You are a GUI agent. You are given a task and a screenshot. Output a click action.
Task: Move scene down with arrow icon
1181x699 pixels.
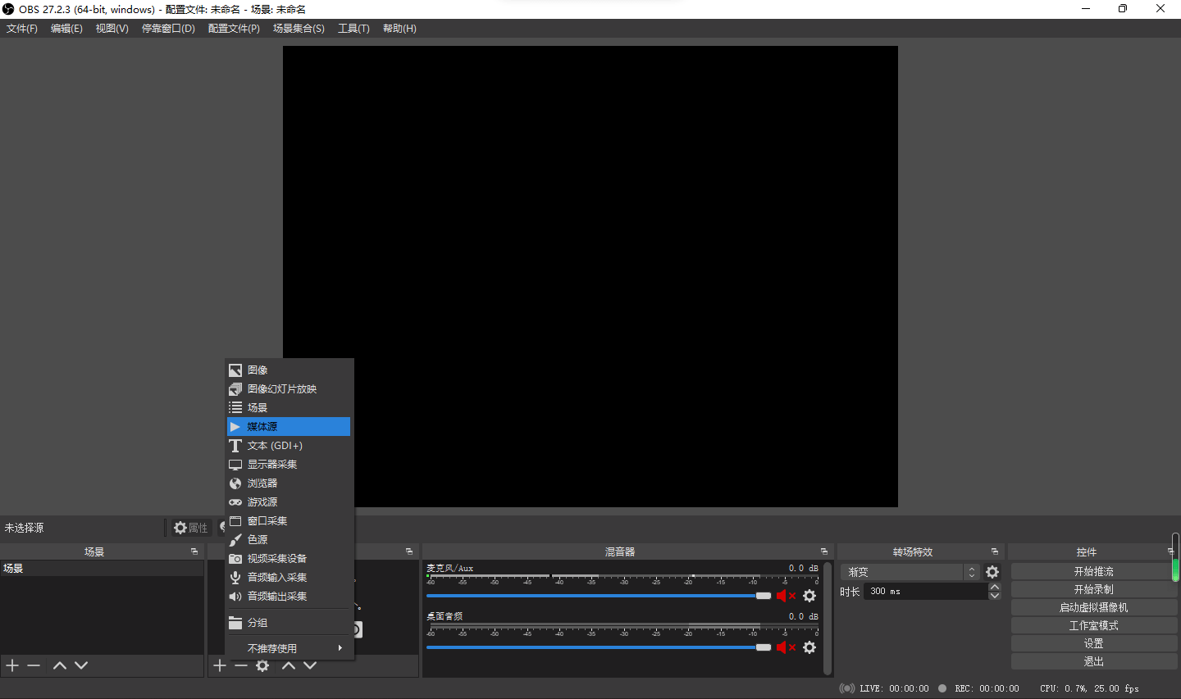click(x=81, y=665)
